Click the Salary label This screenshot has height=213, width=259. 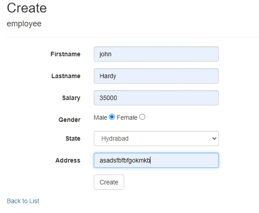71,98
